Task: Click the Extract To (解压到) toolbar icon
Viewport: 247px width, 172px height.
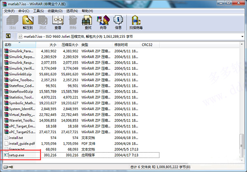Action: click(x=27, y=22)
